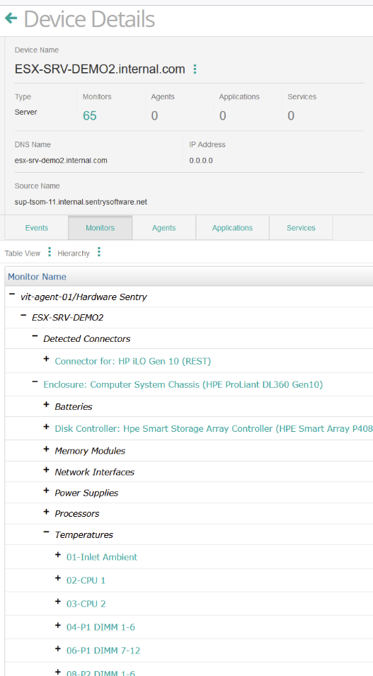Image resolution: width=373 pixels, height=676 pixels.
Task: Select the Power Supplies row text
Action: 86,493
